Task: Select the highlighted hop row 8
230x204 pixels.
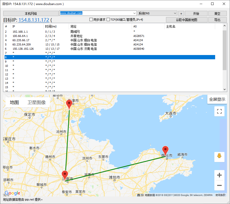Action: coord(110,57)
